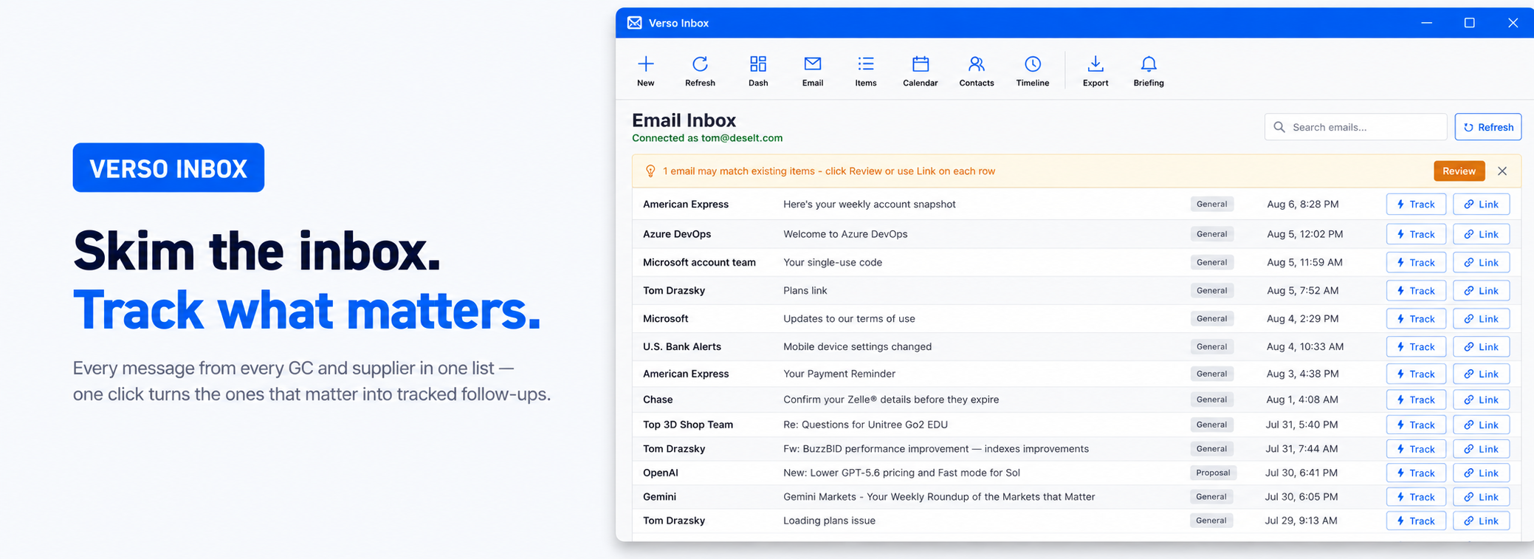Click the date Aug 6, 8:28 PM
This screenshot has width=1534, height=559.
click(x=1302, y=205)
